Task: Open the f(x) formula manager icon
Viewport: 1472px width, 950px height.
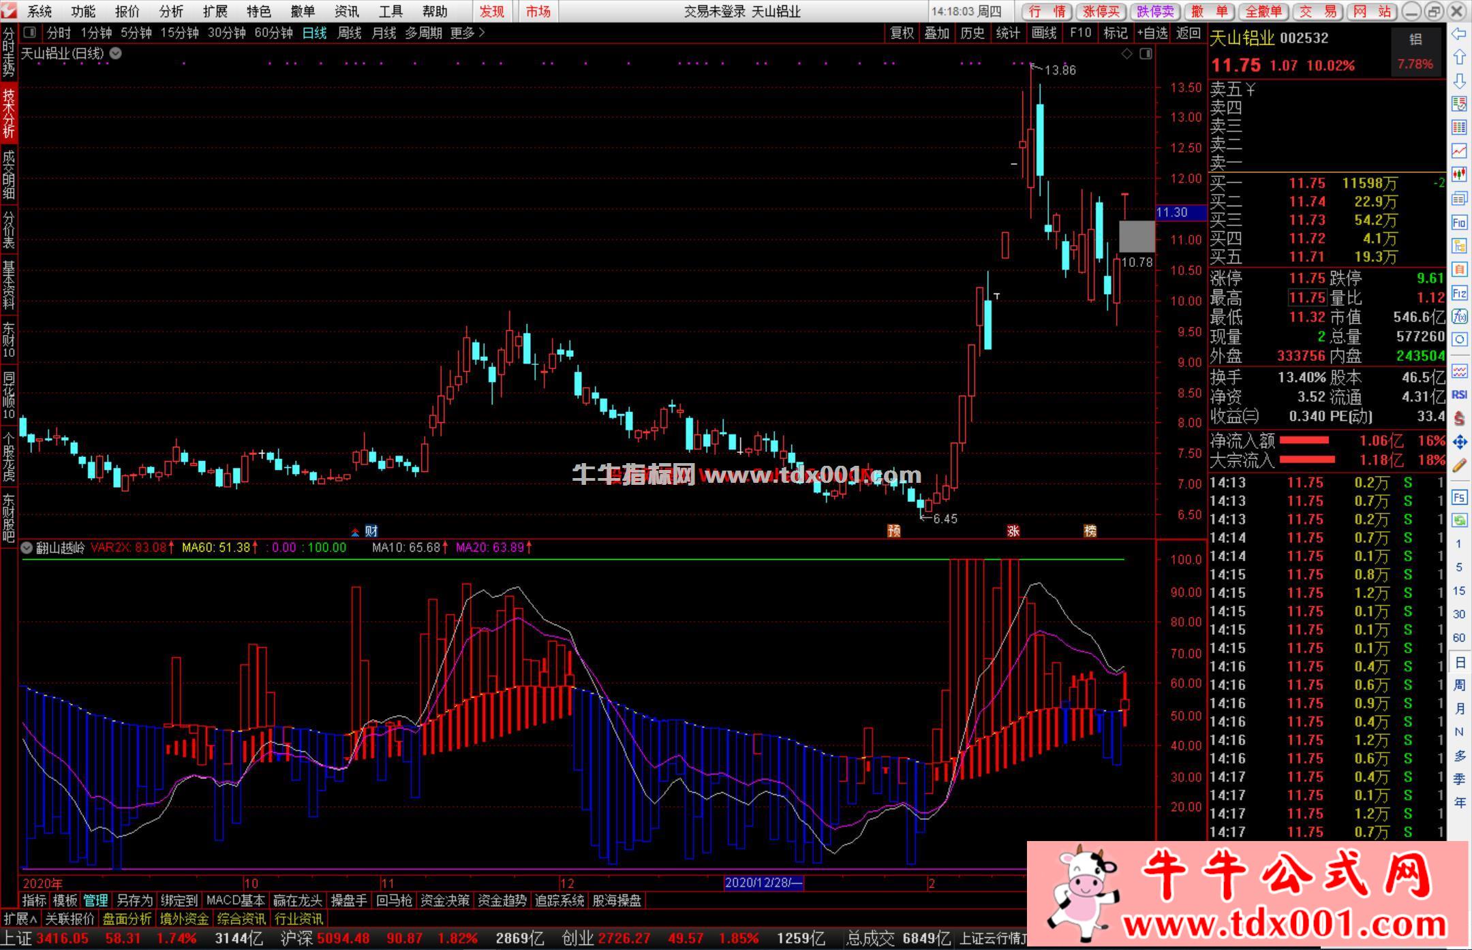Action: (x=1459, y=316)
